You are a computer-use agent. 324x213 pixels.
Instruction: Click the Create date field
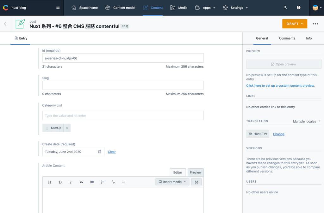pos(73,152)
